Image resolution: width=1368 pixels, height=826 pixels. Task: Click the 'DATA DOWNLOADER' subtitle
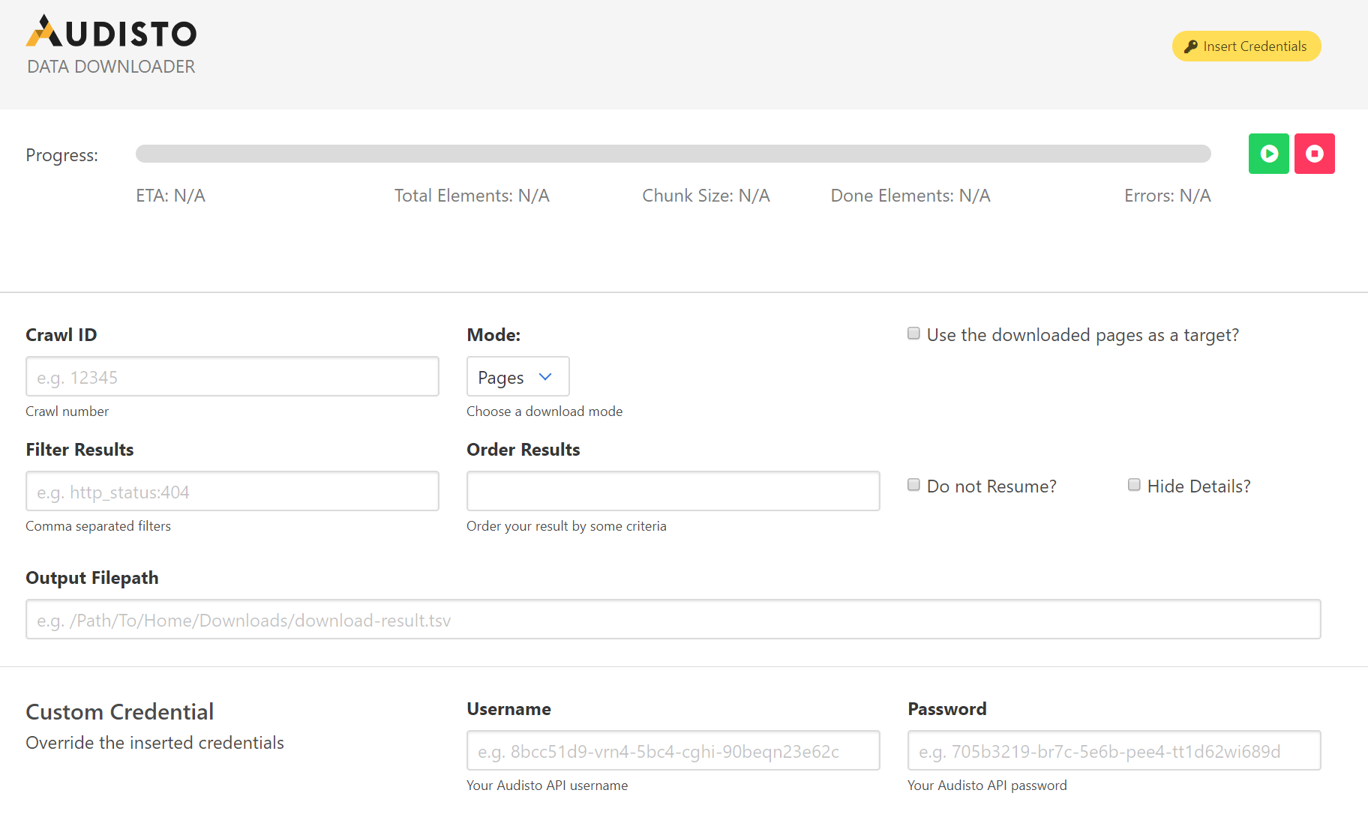tap(111, 67)
